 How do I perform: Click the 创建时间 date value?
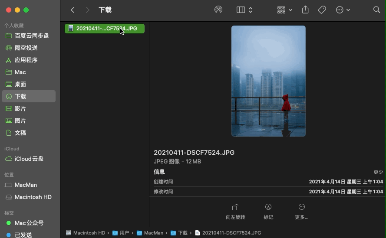point(346,182)
